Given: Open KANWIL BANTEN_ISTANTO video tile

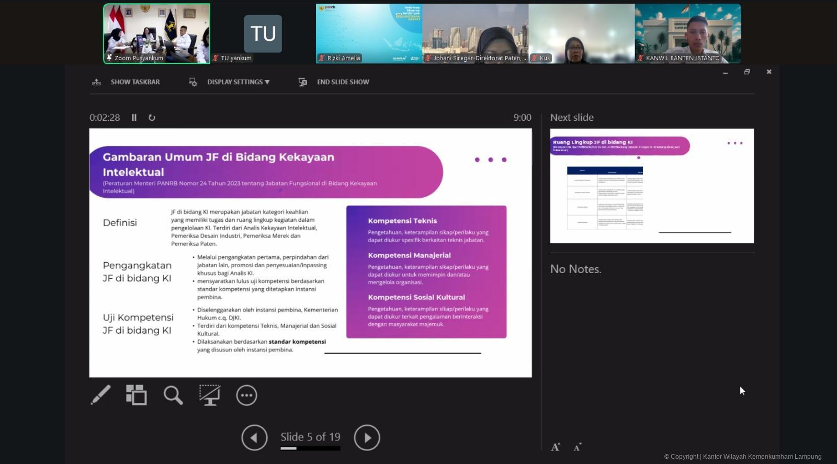Looking at the screenshot, I should pos(687,33).
